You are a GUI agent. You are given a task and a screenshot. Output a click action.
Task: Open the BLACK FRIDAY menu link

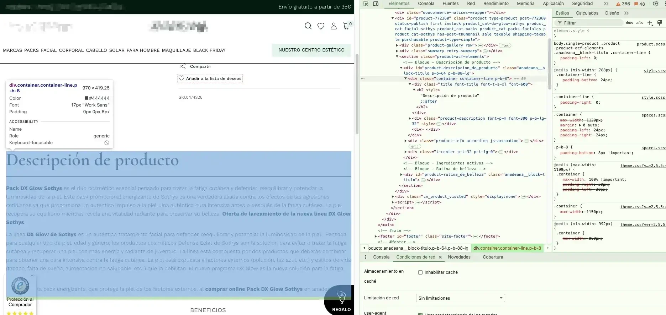click(209, 50)
